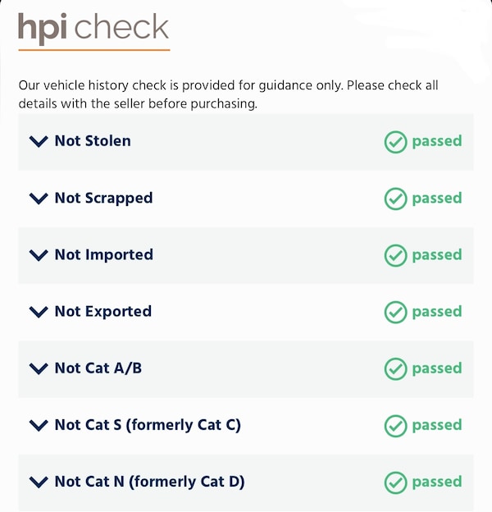Click the Not Imported passed checkmark icon

tap(396, 255)
